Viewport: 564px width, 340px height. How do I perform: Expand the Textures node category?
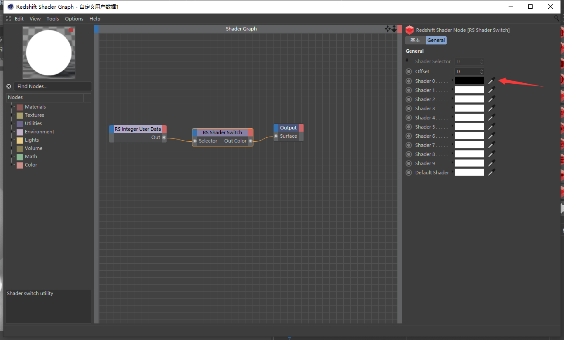coord(12,115)
